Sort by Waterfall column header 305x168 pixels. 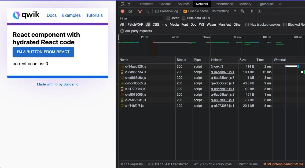click(289, 60)
